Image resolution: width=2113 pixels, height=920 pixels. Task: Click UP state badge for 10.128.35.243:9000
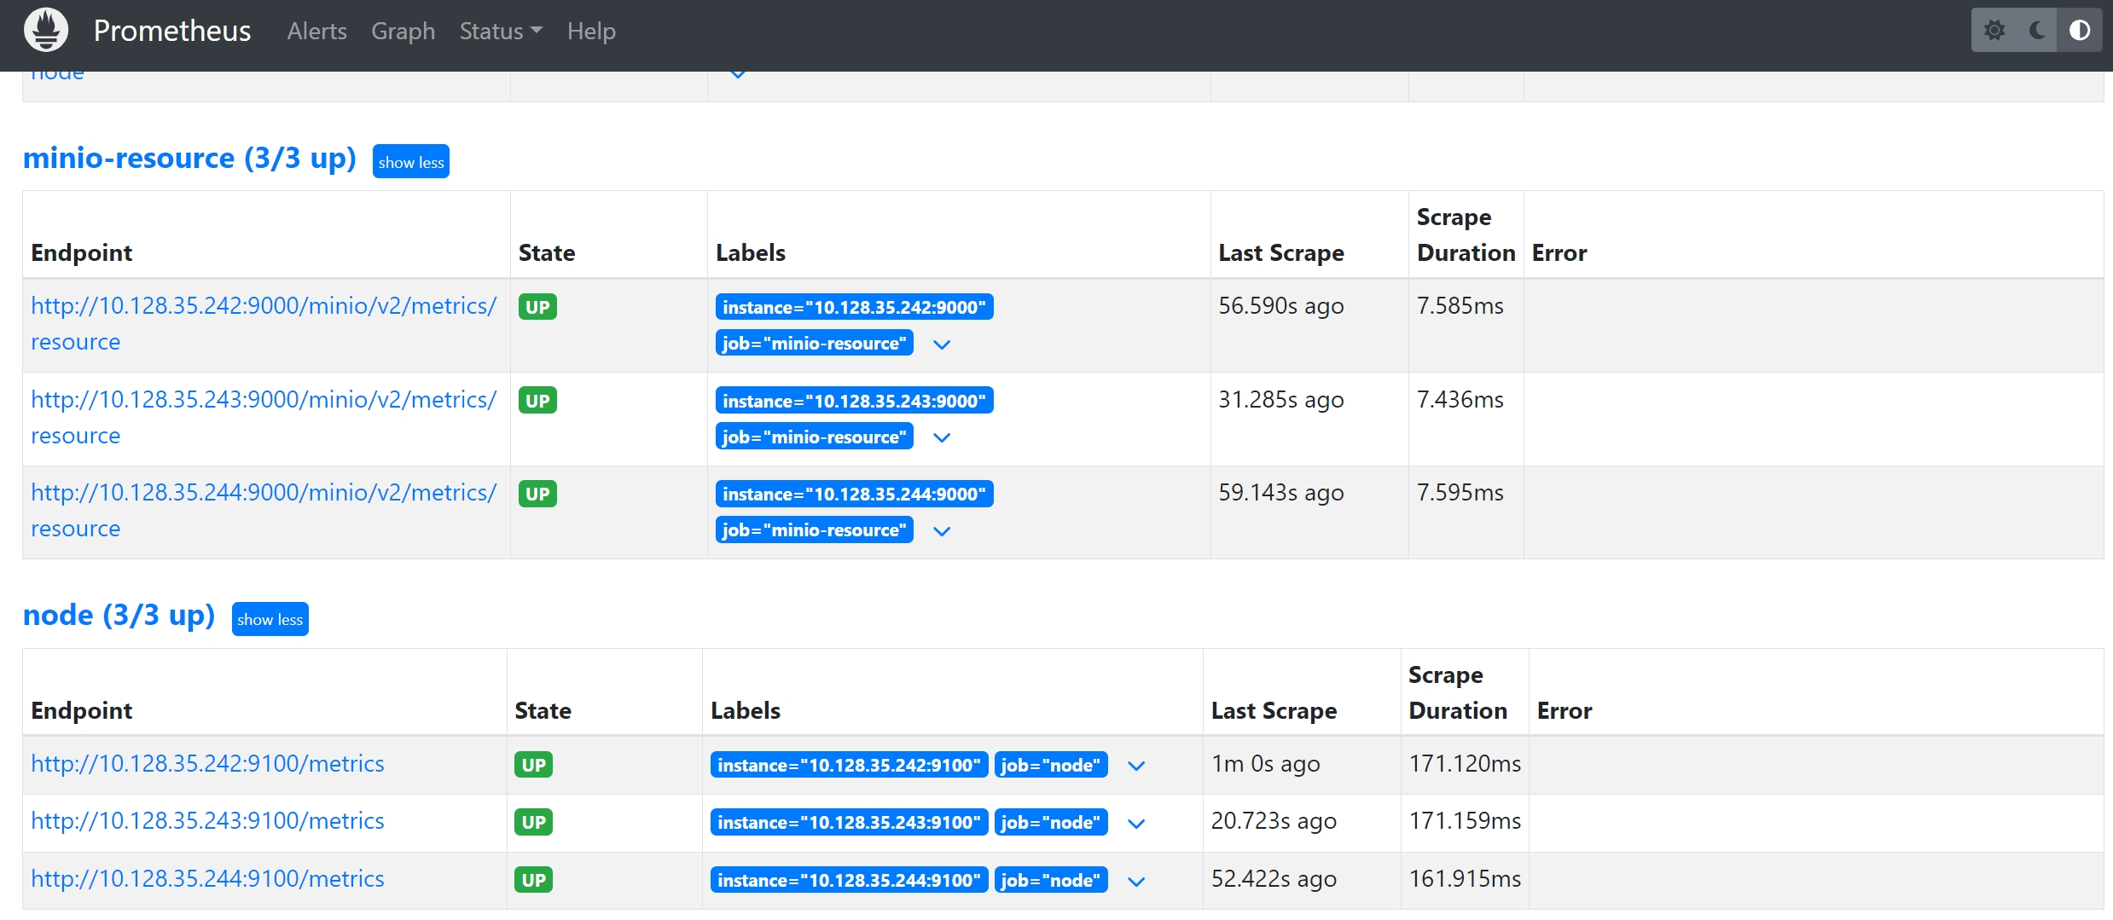pyautogui.click(x=537, y=401)
